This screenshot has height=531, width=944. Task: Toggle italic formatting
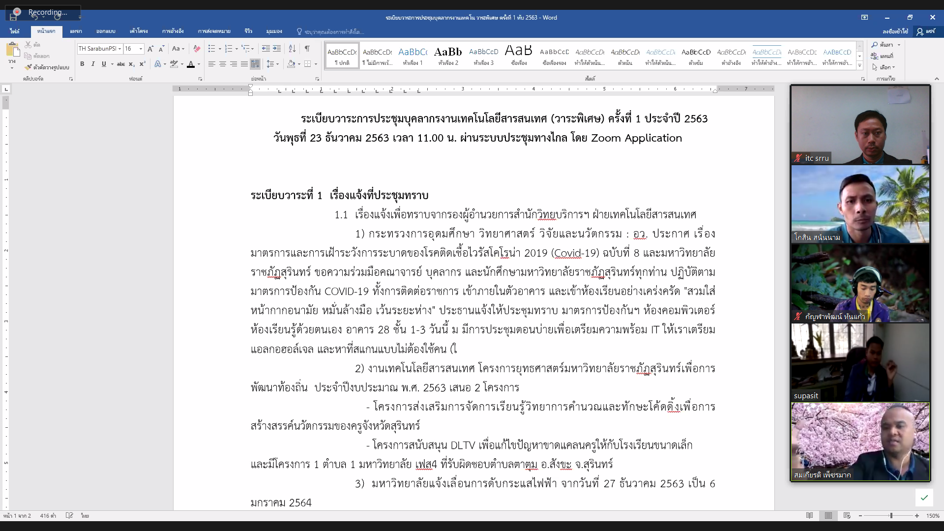click(x=93, y=64)
